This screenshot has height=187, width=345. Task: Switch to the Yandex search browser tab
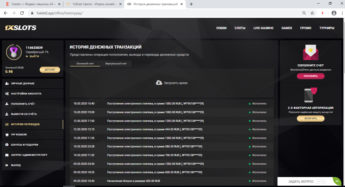(33, 4)
